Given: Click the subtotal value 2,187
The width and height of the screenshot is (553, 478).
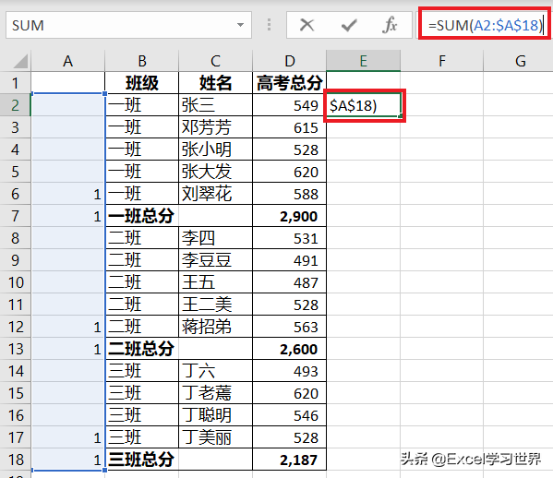Looking at the screenshot, I should 289,460.
